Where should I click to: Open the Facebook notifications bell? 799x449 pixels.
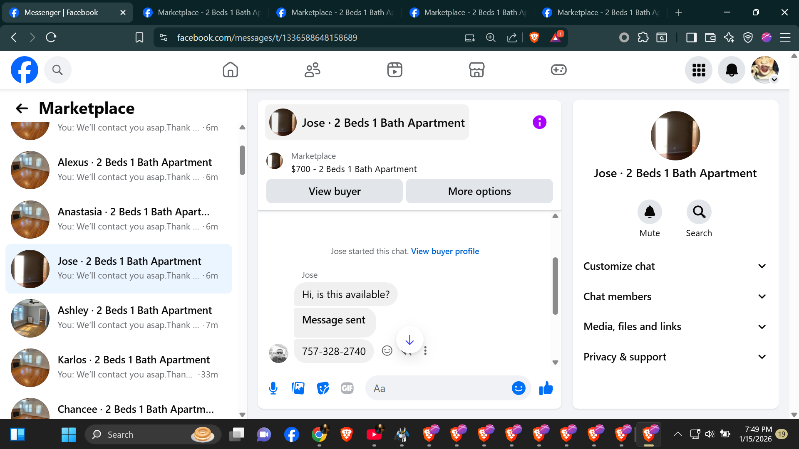tap(731, 70)
